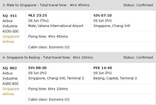The height and width of the screenshot is (105, 156).
Task: Click Flying time: 4hrs 45mins row
Action: tap(90, 36)
